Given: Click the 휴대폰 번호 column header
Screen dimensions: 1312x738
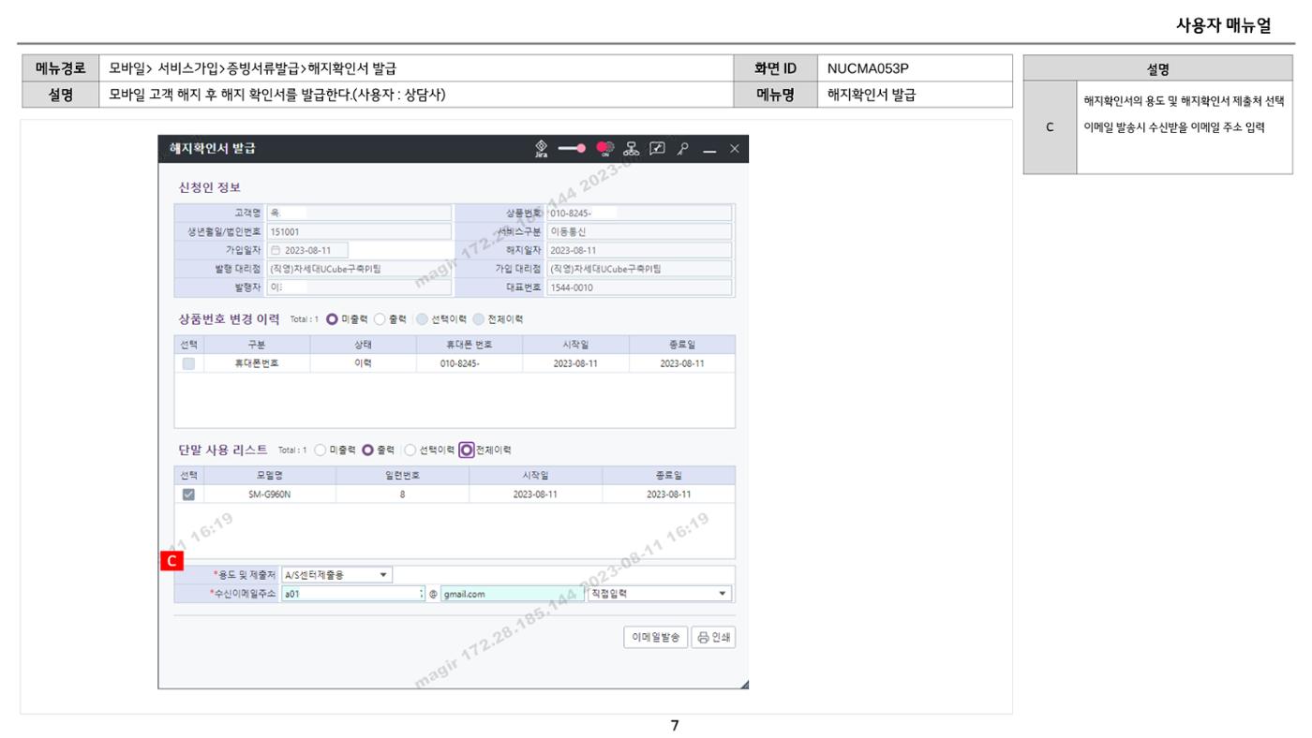Looking at the screenshot, I should point(470,345).
